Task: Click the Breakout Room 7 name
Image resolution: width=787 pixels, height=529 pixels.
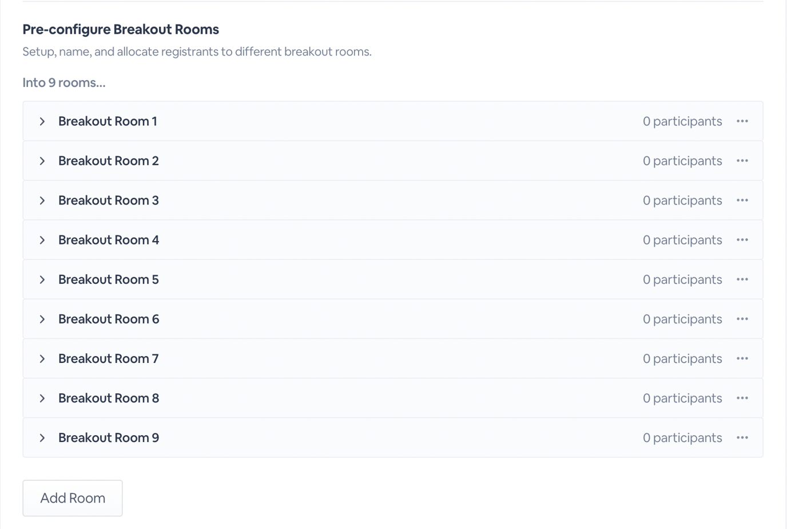Action: (109, 358)
